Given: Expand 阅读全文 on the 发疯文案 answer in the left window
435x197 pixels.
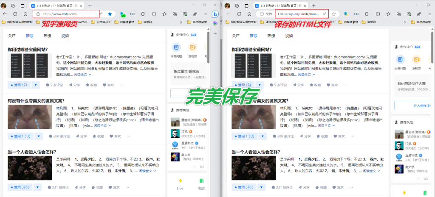Looking at the screenshot, I should pos(102,126).
